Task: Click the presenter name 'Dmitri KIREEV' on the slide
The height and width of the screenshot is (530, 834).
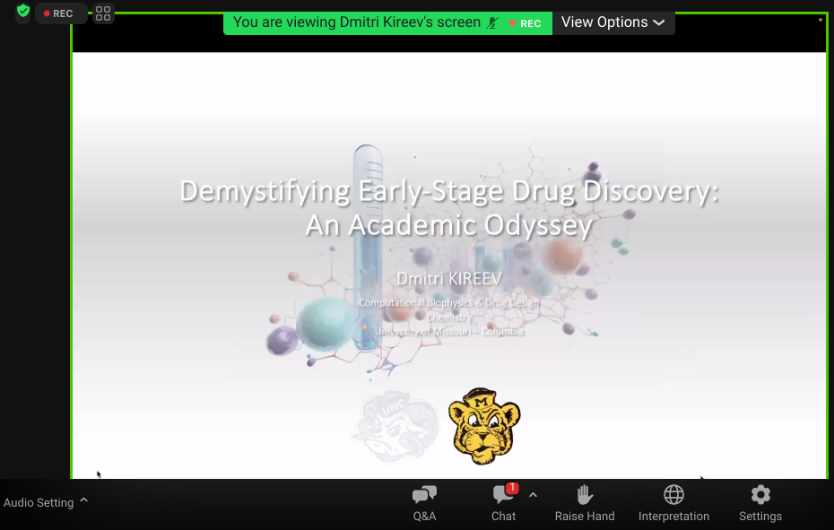Action: click(449, 279)
